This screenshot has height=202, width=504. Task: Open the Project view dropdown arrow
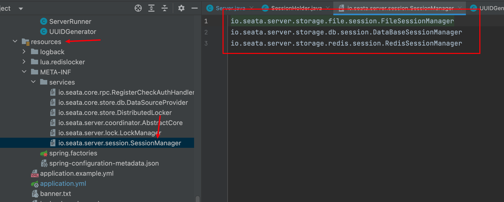point(21,9)
